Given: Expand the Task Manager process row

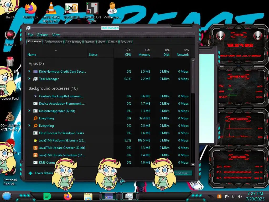Looking at the screenshot, I should (x=29, y=79).
